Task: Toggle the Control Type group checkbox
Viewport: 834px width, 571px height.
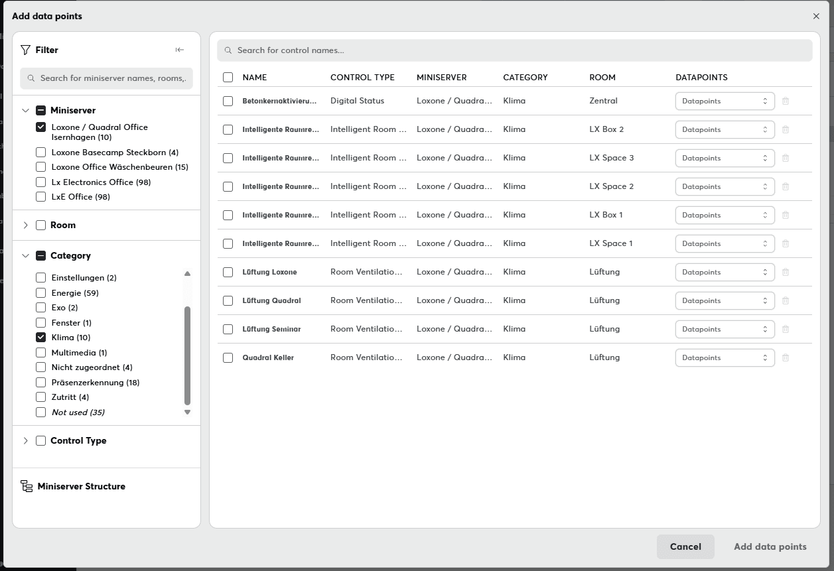Action: pyautogui.click(x=41, y=441)
